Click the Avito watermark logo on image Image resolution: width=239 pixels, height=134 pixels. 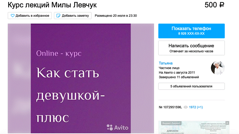117,127
